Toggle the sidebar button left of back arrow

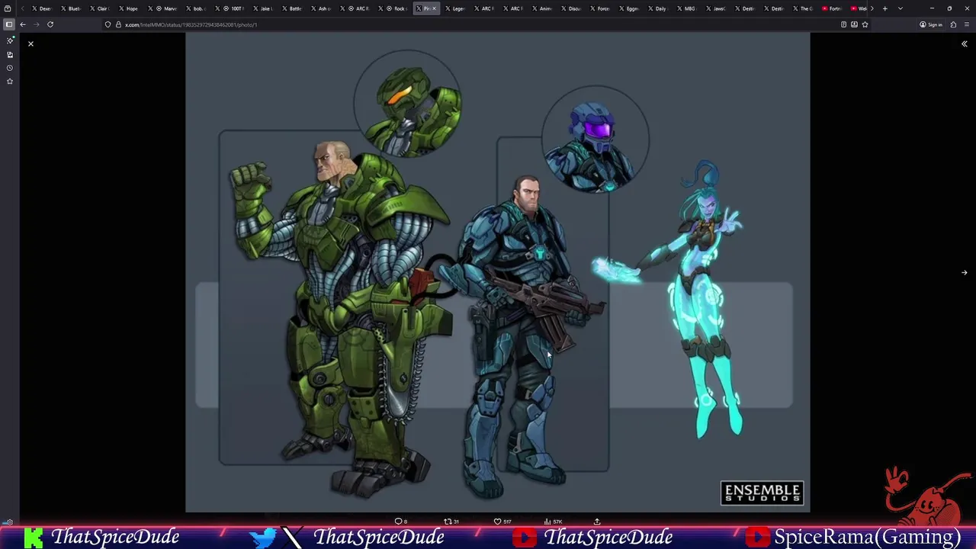coord(9,24)
